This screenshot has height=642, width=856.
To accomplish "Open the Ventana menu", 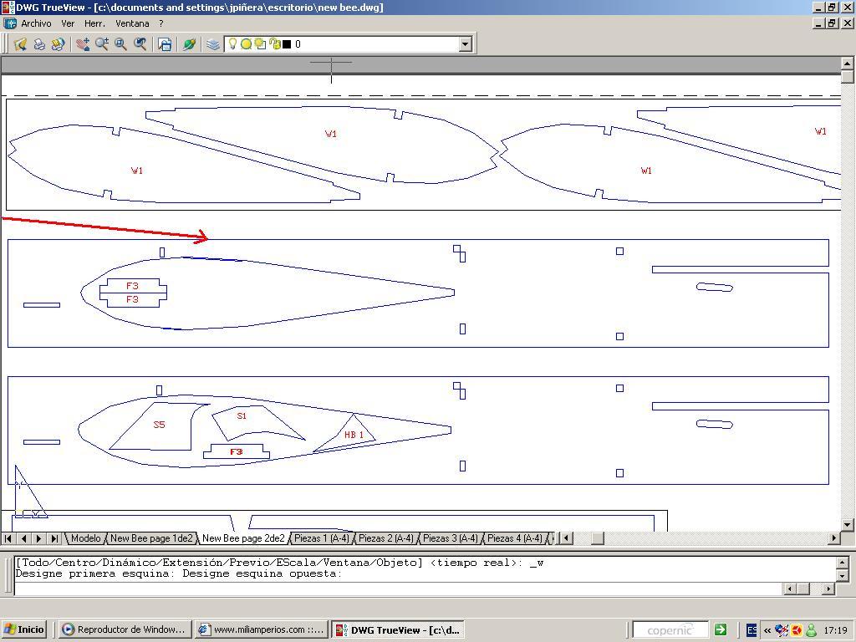I will (132, 23).
